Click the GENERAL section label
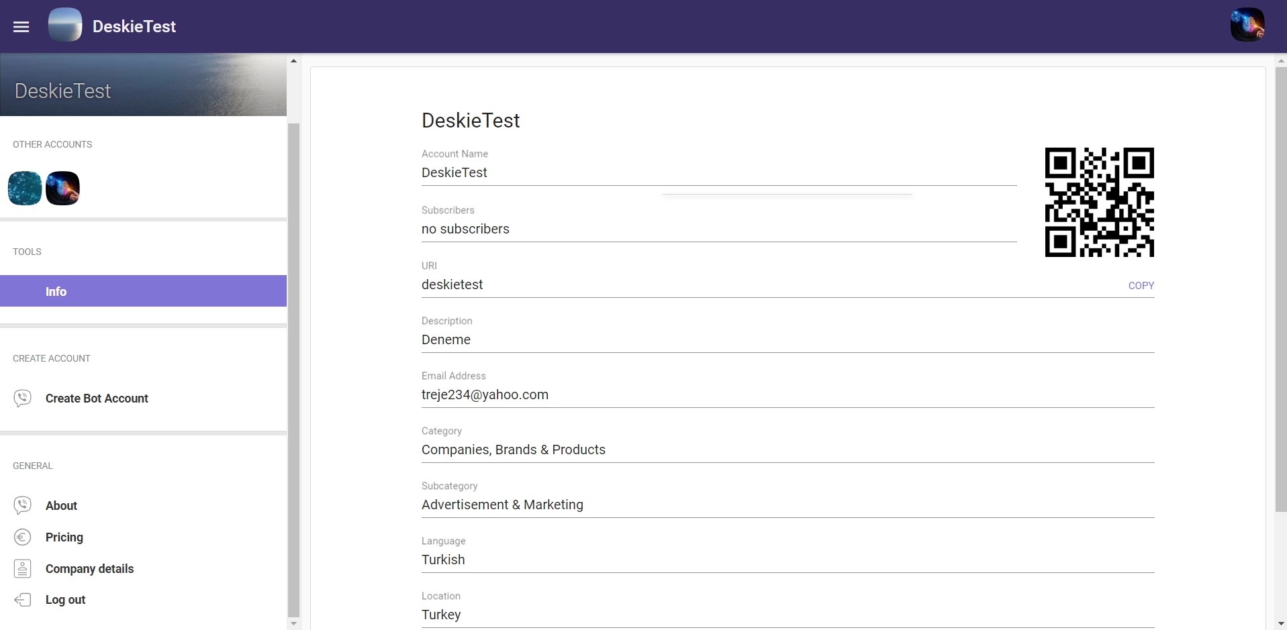 coord(32,466)
